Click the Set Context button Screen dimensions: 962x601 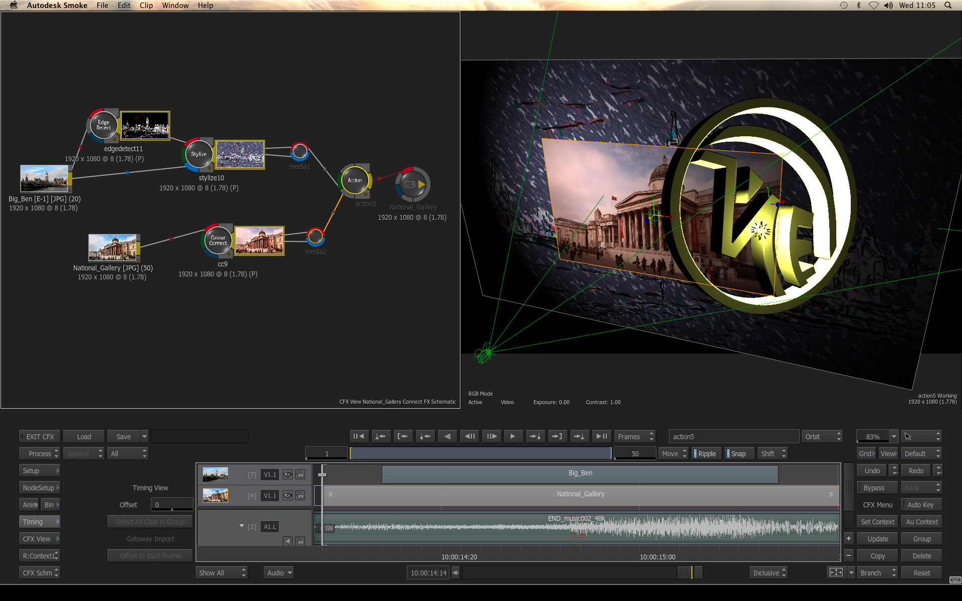pyautogui.click(x=877, y=522)
